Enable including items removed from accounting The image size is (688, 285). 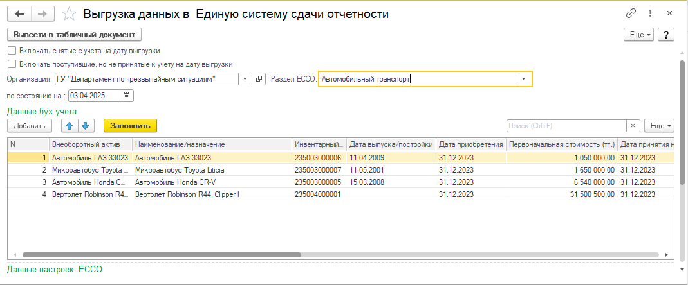pyautogui.click(x=12, y=50)
